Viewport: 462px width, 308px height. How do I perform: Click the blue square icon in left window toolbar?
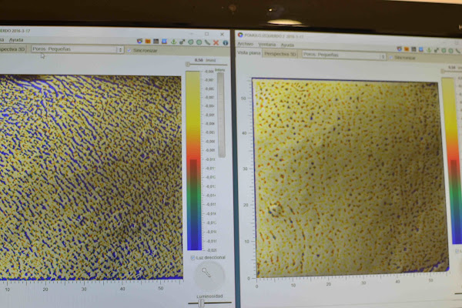coord(164,42)
